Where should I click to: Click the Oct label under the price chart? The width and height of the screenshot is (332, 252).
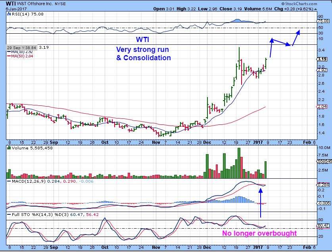[105, 142]
